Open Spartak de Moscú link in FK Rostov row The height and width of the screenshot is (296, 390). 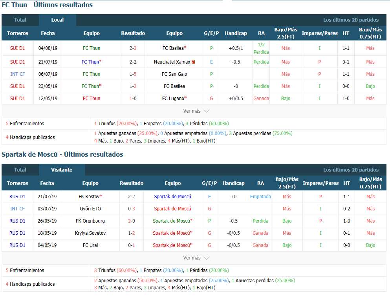[x=173, y=197]
